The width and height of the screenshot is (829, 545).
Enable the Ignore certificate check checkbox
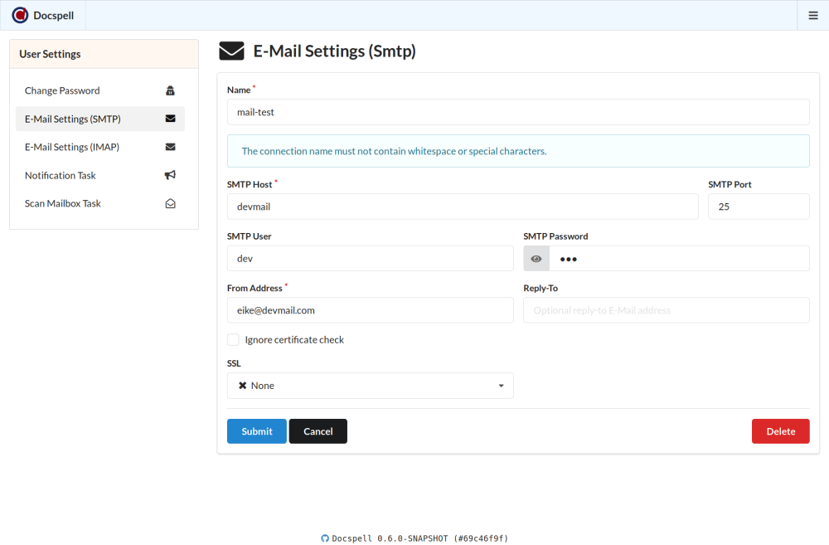click(x=234, y=339)
